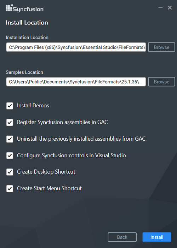Minimize the Syncfusion installer window
The image size is (177, 248).
(160, 7)
